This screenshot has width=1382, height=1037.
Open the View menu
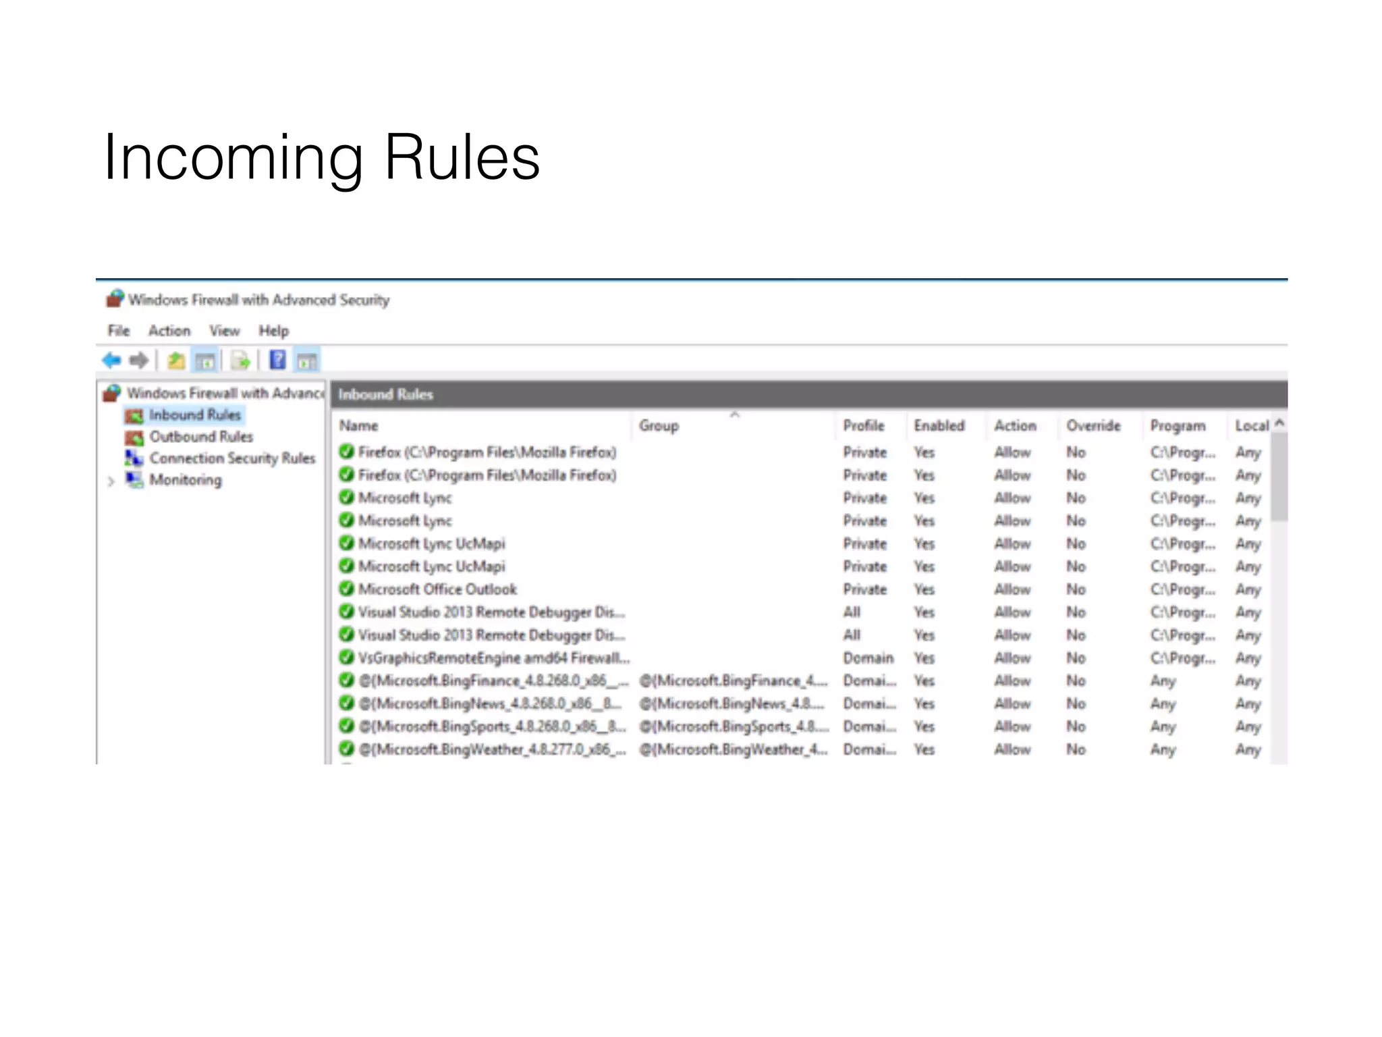click(x=224, y=331)
